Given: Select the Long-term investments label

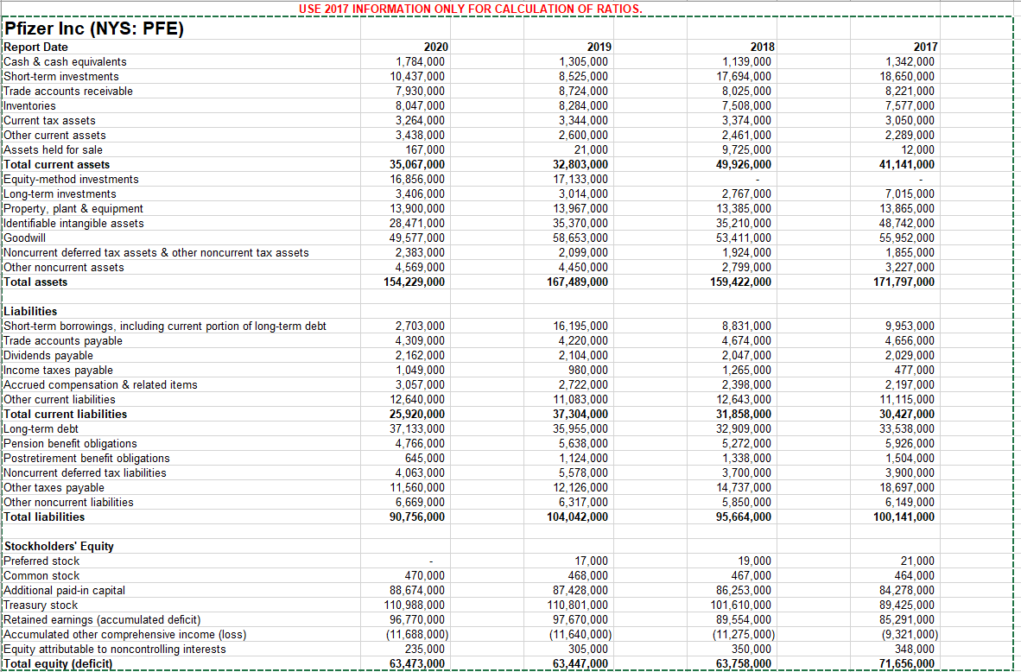Looking at the screenshot, I should point(60,194).
